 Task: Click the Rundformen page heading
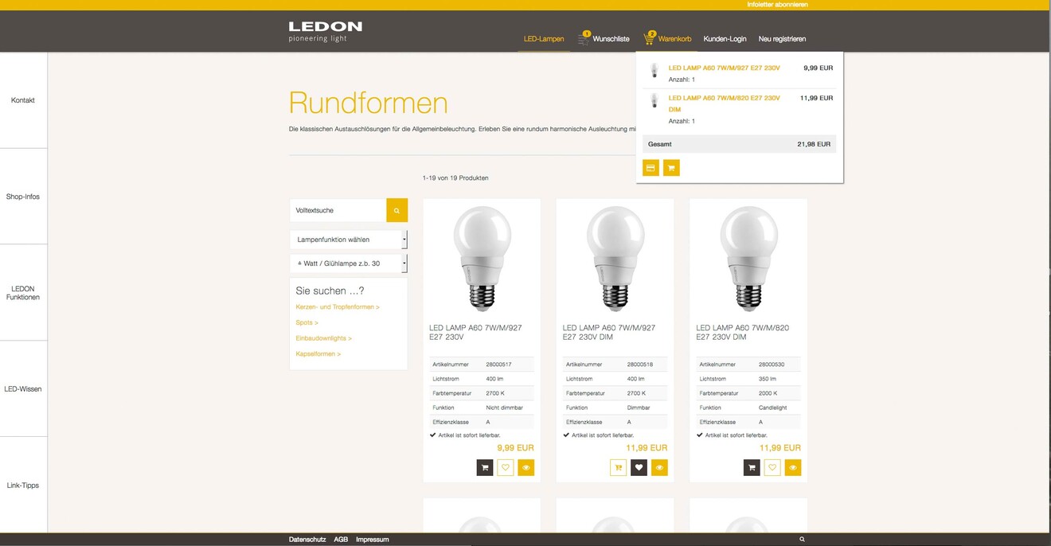(x=368, y=103)
